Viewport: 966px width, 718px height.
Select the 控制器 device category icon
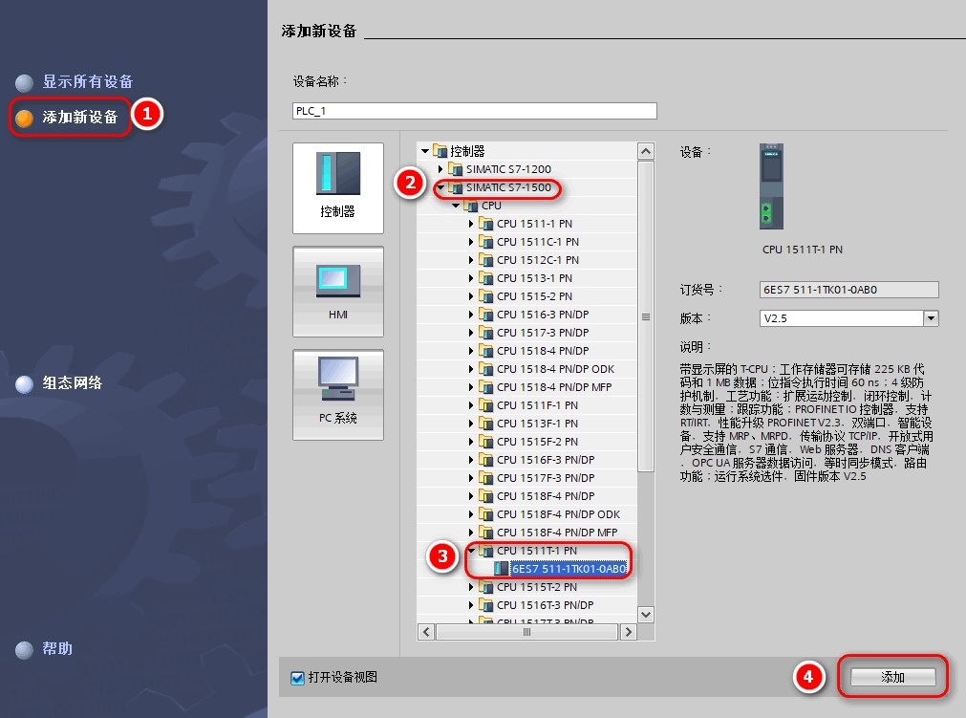[337, 188]
